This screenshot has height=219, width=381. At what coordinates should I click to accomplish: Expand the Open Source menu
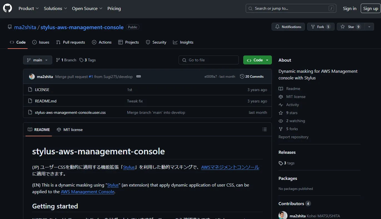point(87,9)
